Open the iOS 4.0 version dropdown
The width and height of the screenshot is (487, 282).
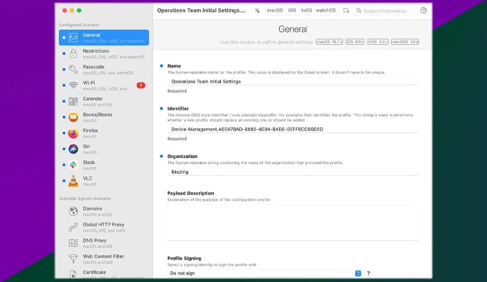(x=355, y=41)
